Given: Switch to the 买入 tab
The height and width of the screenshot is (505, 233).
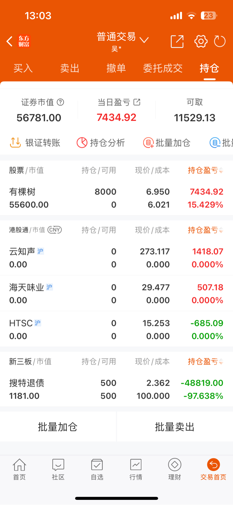Looking at the screenshot, I should tap(23, 68).
